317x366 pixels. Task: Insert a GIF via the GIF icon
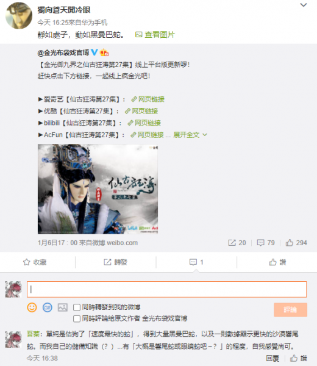coord(48,307)
